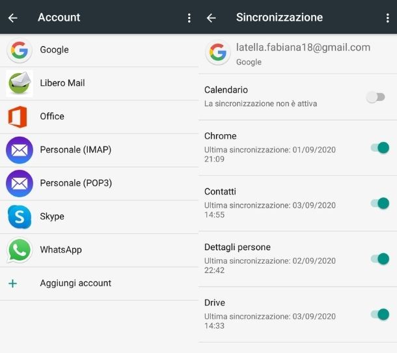Turn off Contatti synchronization switch

(380, 203)
